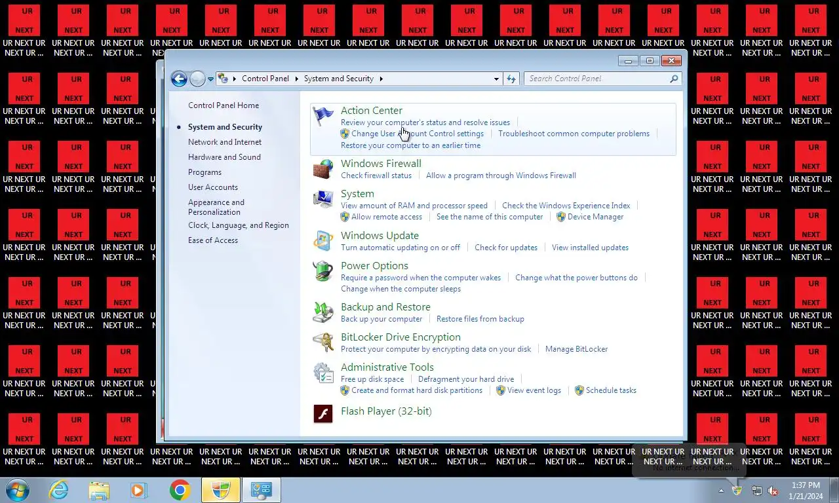
Task: Click the System and Security breadcrumb
Action: [339, 79]
